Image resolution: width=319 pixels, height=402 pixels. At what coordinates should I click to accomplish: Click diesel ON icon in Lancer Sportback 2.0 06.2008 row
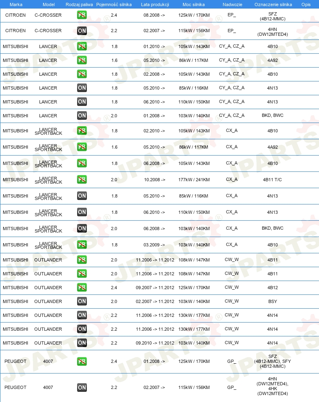pyautogui.click(x=82, y=228)
